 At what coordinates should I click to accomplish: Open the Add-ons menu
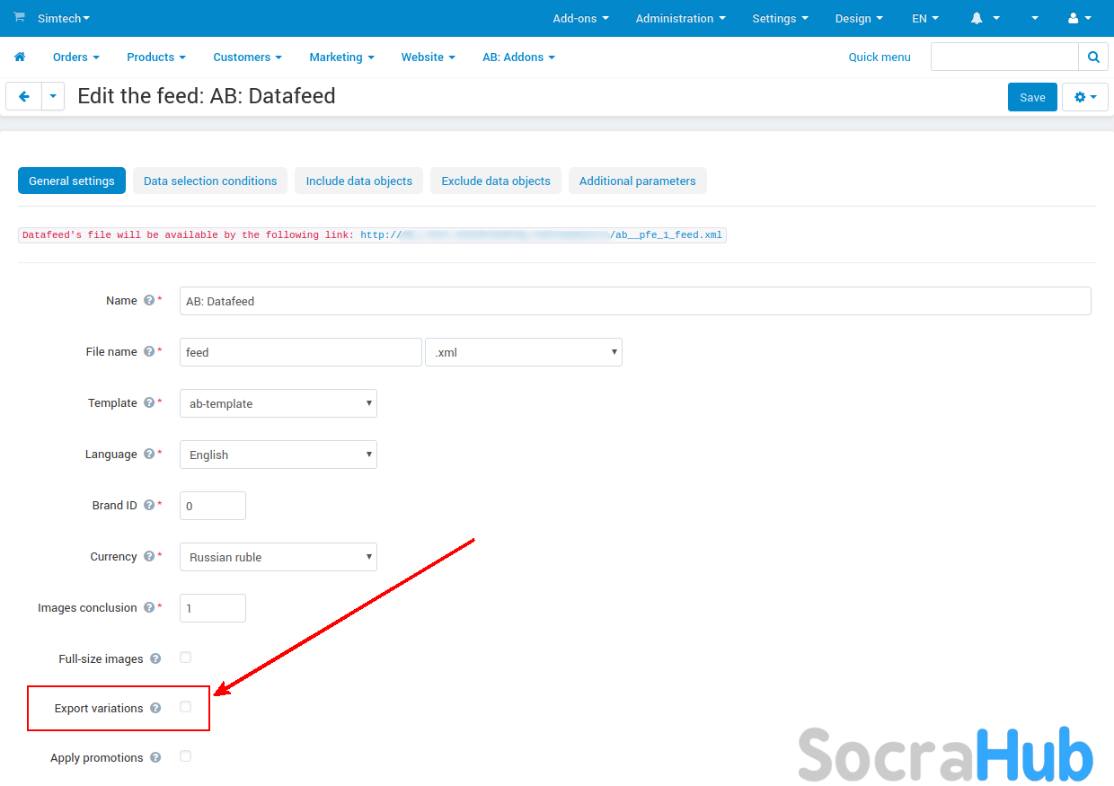pyautogui.click(x=580, y=18)
